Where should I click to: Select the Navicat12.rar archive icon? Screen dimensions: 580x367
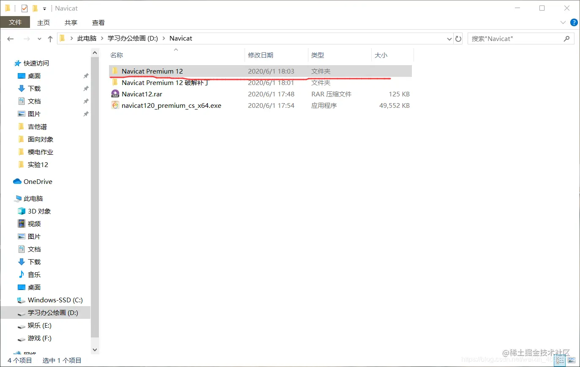[115, 94]
